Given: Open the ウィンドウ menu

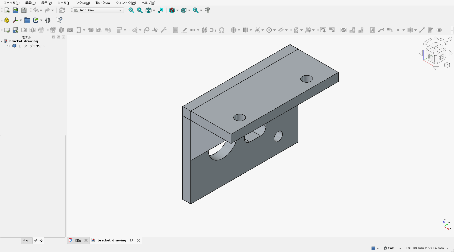Looking at the screenshot, I should [126, 3].
